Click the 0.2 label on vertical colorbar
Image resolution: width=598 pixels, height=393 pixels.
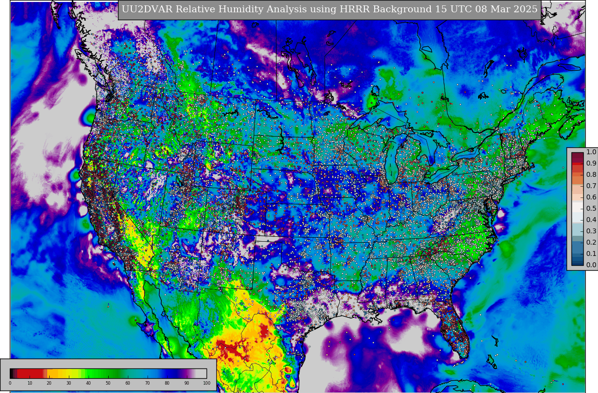pos(591,242)
